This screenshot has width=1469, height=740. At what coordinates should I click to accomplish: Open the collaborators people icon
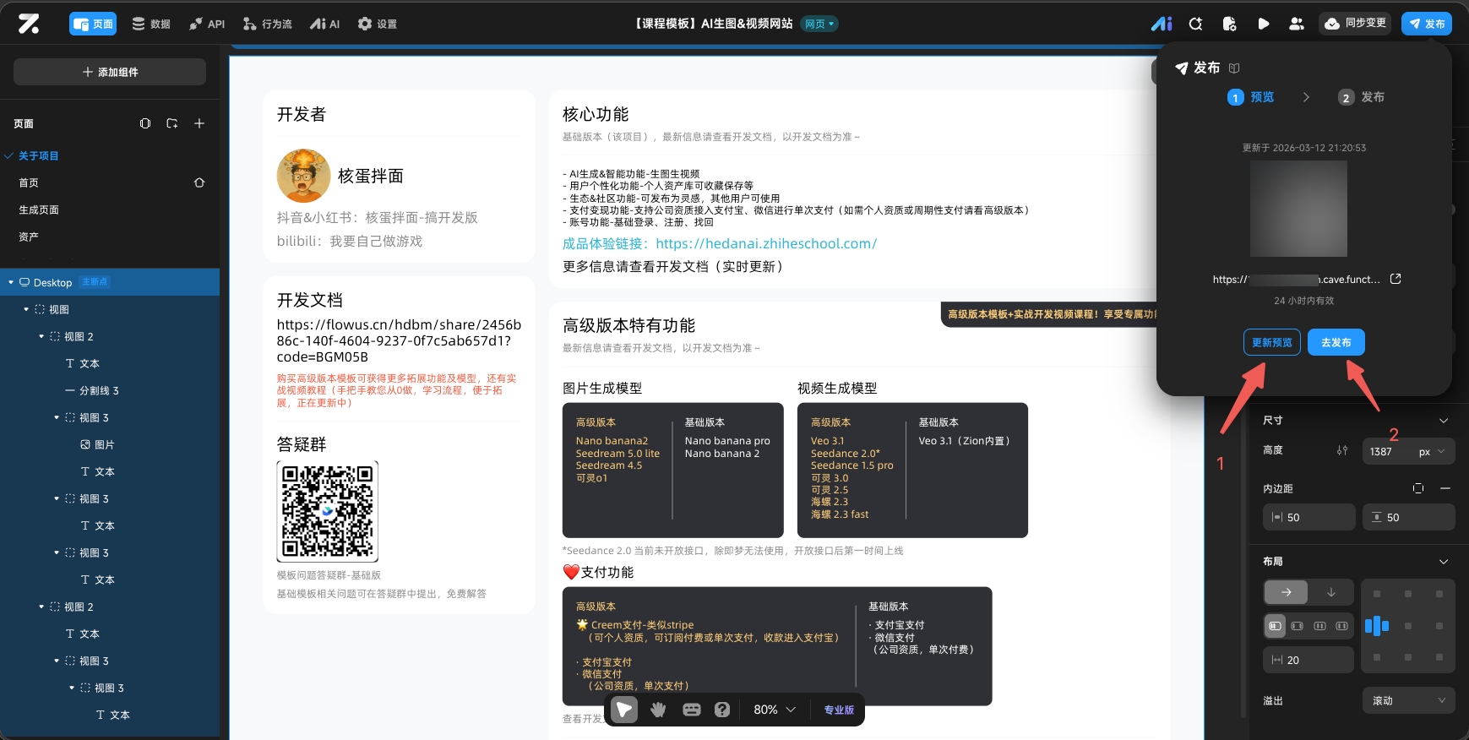pos(1297,24)
